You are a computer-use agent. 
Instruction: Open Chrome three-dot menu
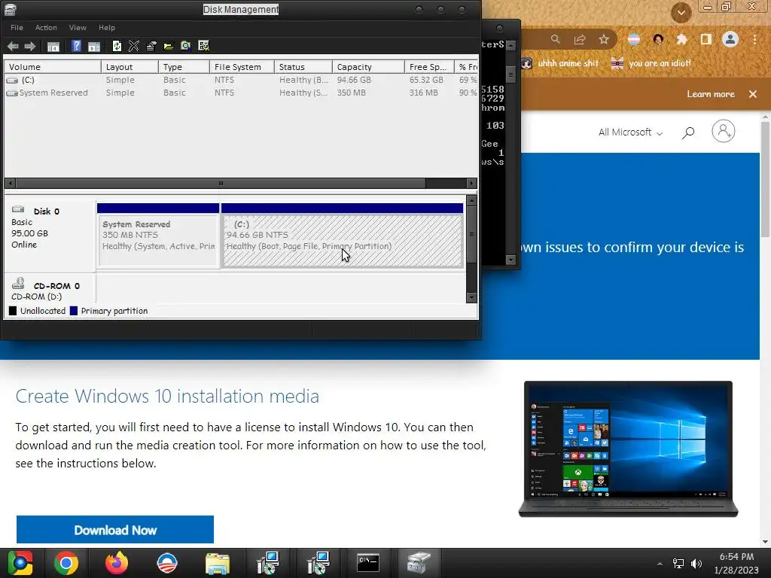click(x=754, y=39)
